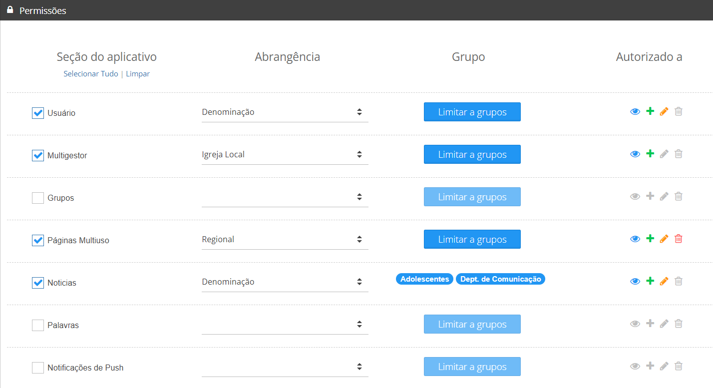The image size is (713, 388).
Task: Toggle trash icon for Notificações de Push
Action: click(678, 366)
